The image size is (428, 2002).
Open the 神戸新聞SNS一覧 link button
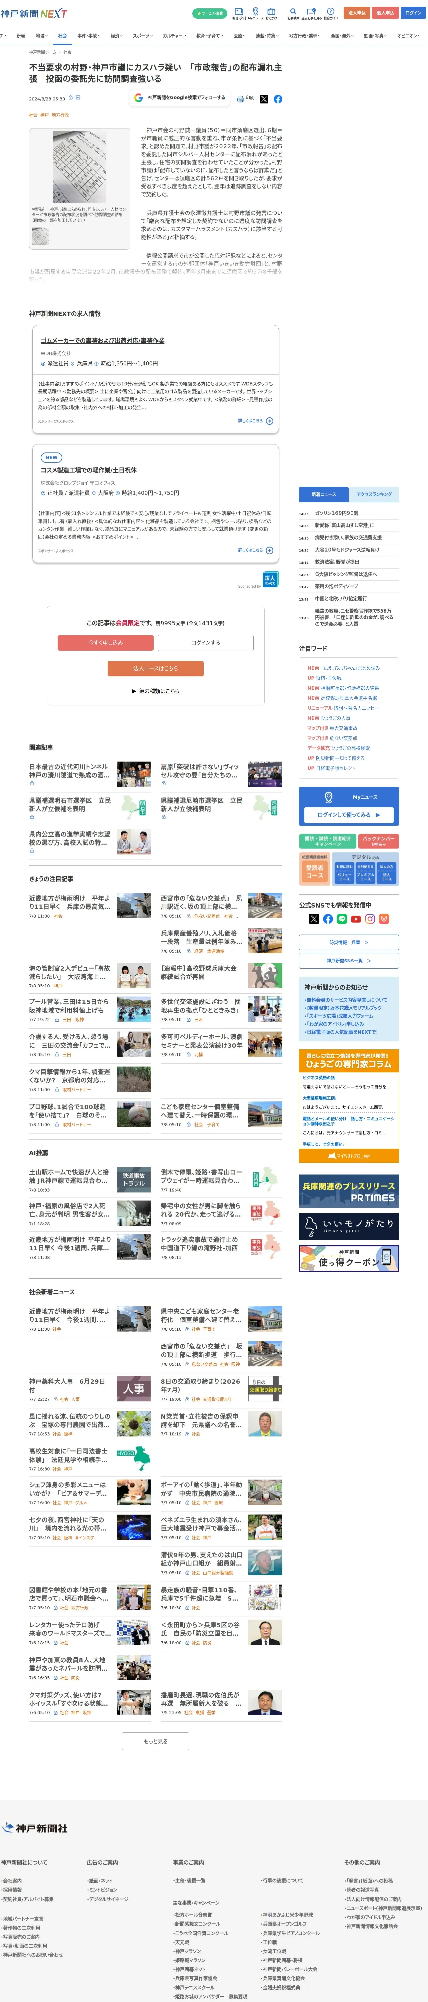point(349,961)
